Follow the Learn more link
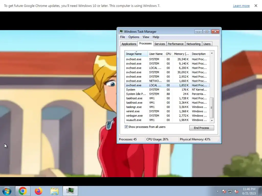Image resolution: width=262 pixels, height=196 pixels. tap(241, 6)
